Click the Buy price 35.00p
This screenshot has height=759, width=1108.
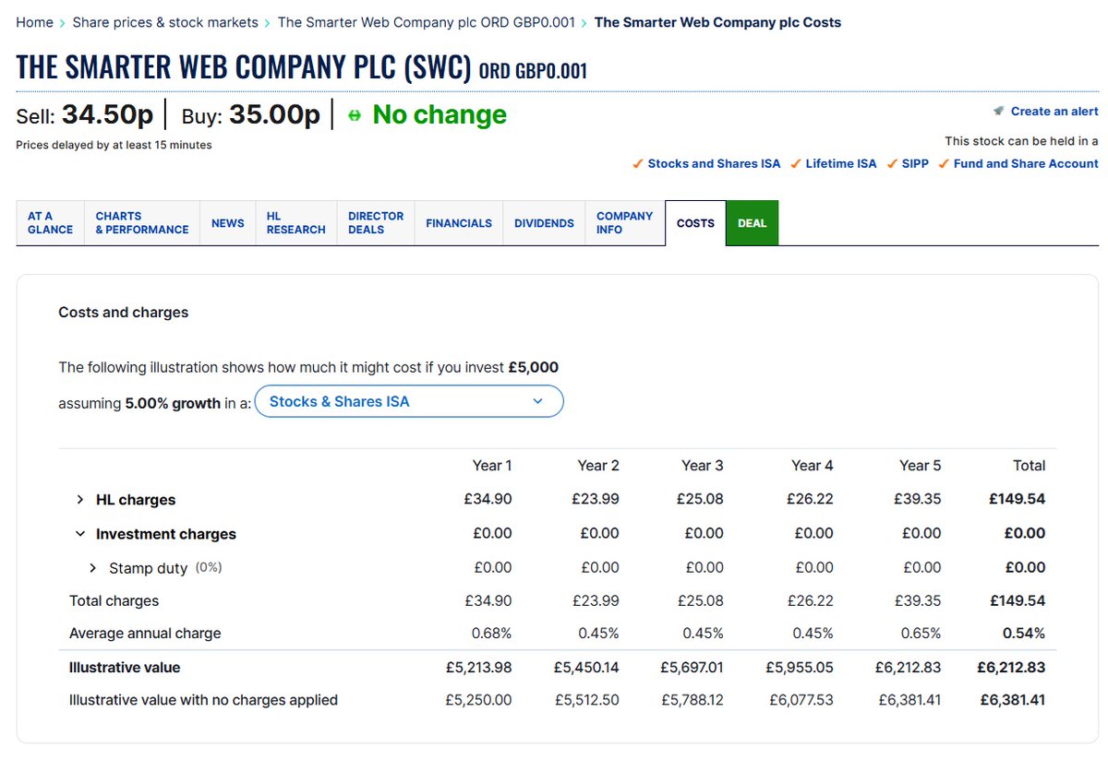click(x=274, y=115)
